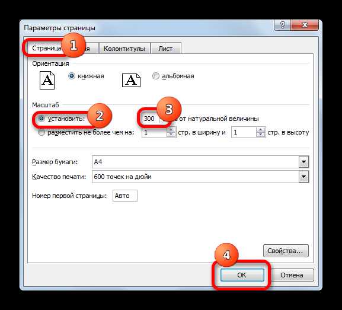Open the Качество печати dropdown arrow

point(303,177)
